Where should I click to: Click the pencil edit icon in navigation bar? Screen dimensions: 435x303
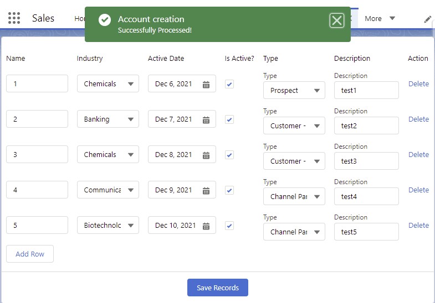427,19
